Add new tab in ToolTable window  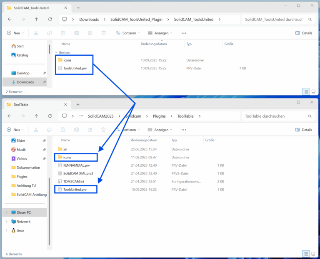[78, 105]
